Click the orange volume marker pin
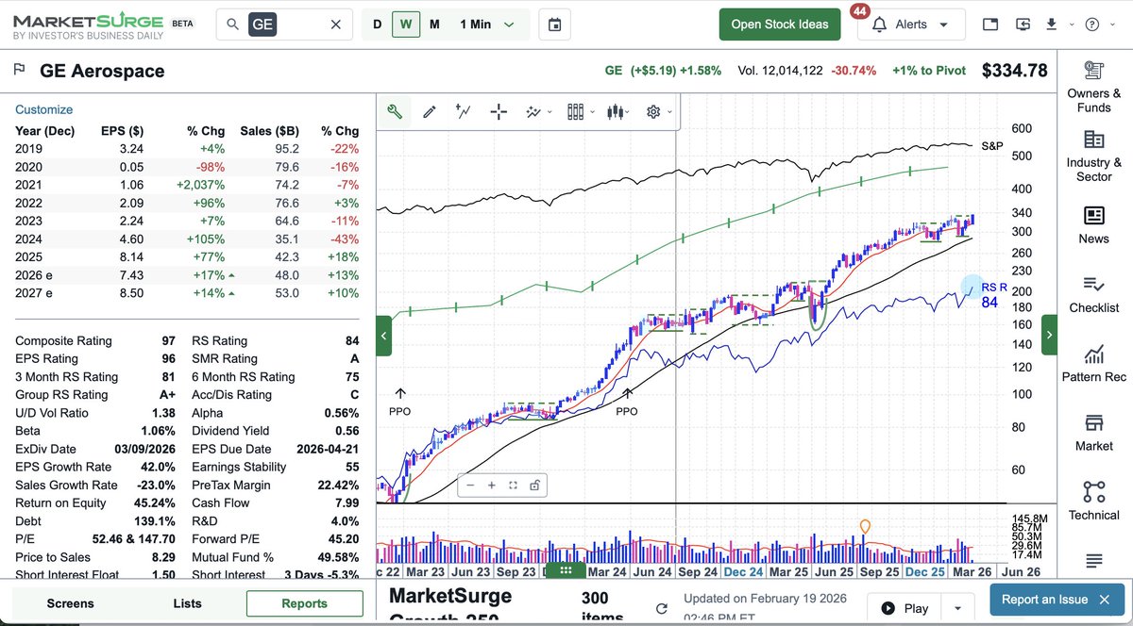The height and width of the screenshot is (626, 1133). pyautogui.click(x=865, y=527)
